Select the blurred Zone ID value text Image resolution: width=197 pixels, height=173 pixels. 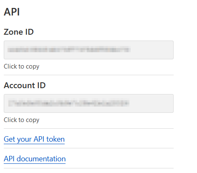[x=69, y=49]
